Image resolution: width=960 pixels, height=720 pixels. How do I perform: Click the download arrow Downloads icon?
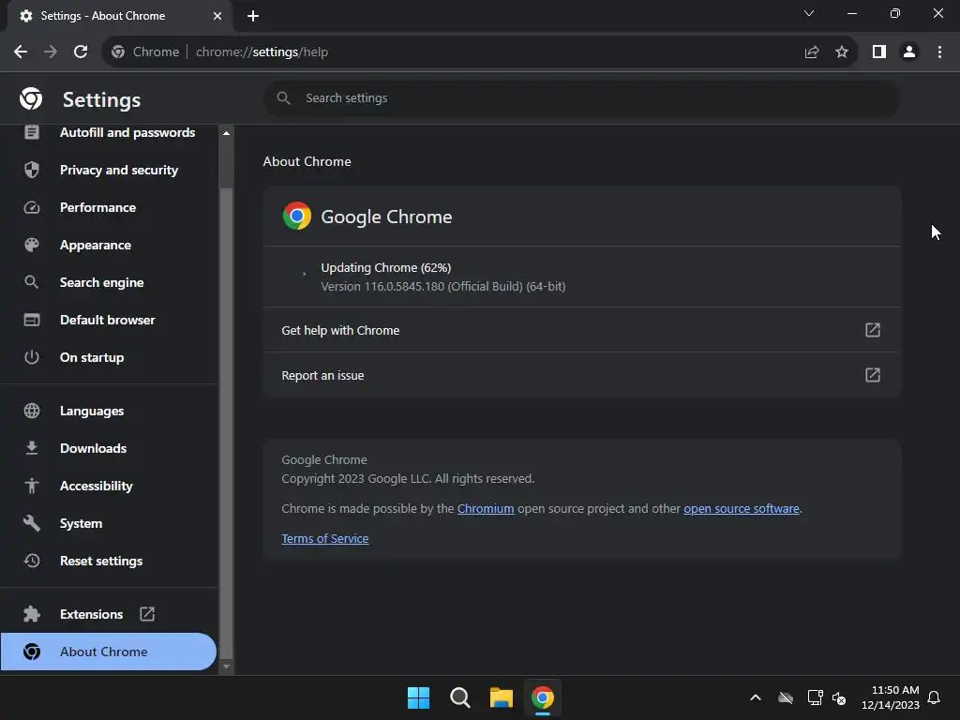point(32,448)
